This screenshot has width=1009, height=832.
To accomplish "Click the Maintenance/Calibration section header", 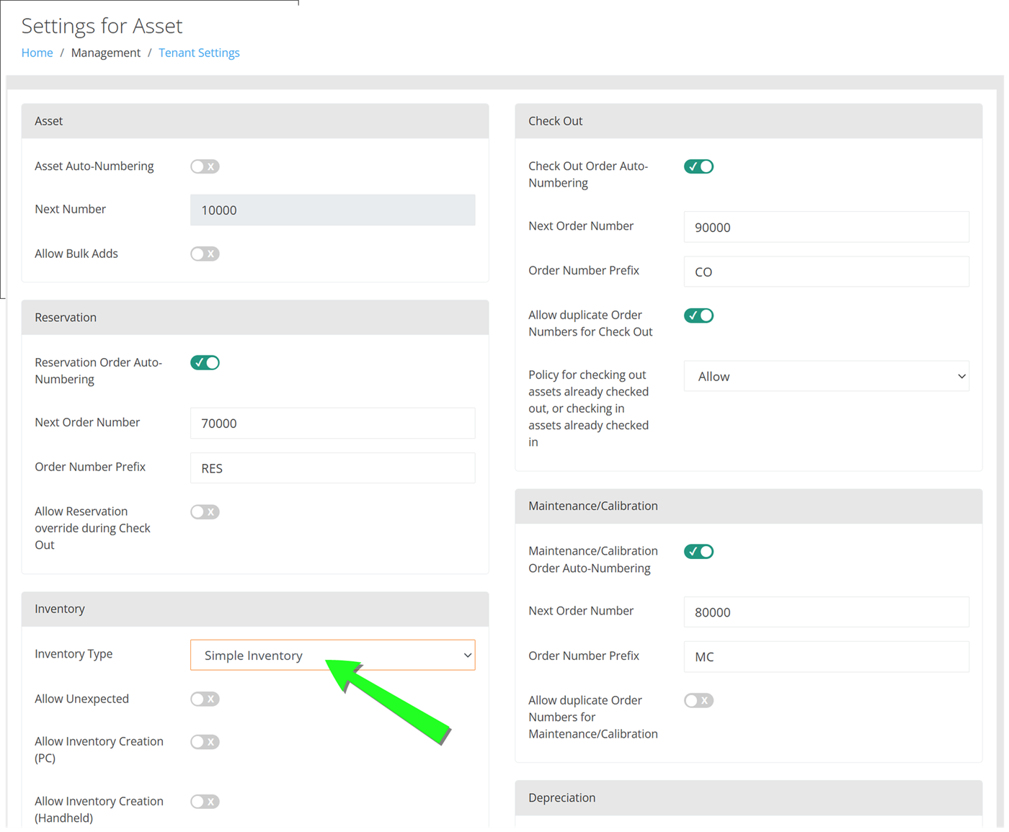I will click(749, 506).
